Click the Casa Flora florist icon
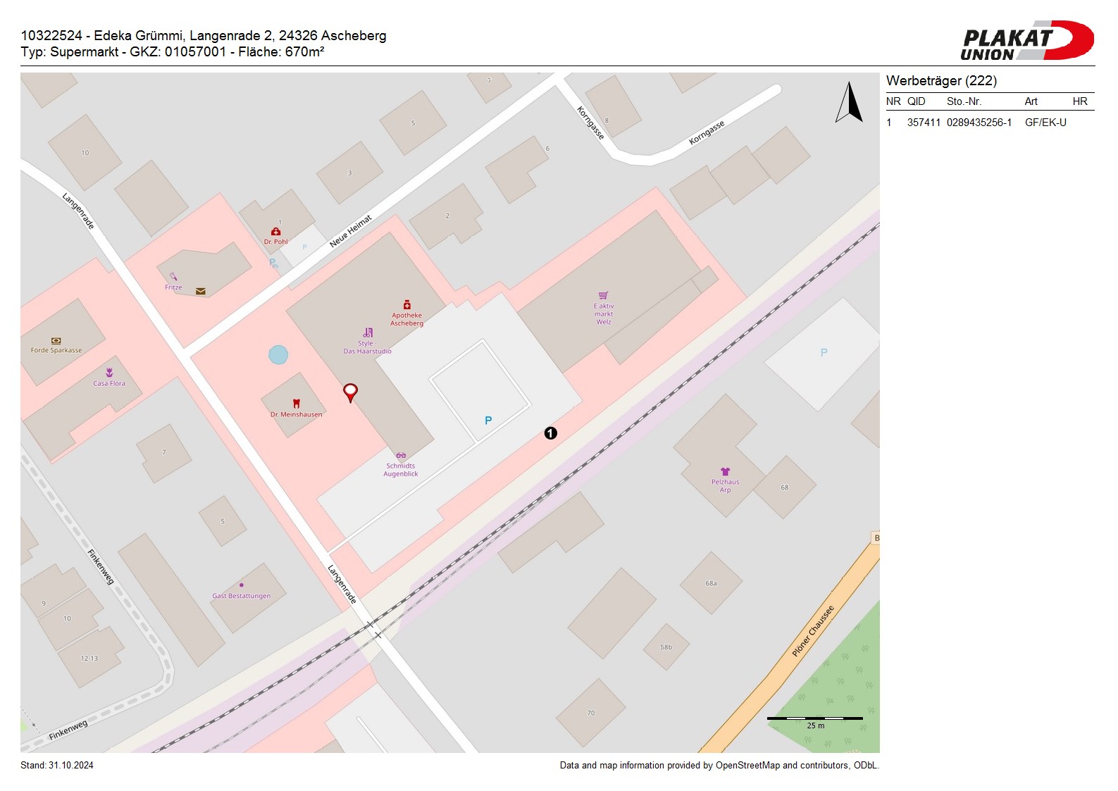The image size is (1118, 791). point(109,373)
